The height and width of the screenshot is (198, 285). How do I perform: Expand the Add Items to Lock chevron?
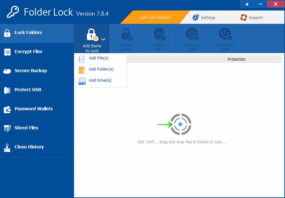(x=103, y=39)
